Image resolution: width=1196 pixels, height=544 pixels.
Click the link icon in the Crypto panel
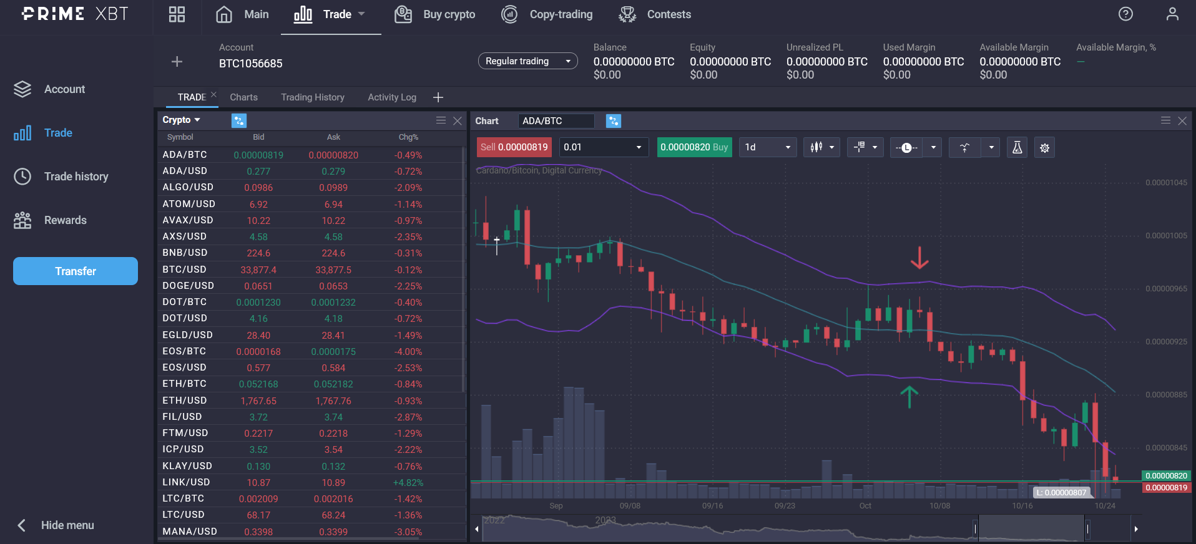pyautogui.click(x=239, y=120)
